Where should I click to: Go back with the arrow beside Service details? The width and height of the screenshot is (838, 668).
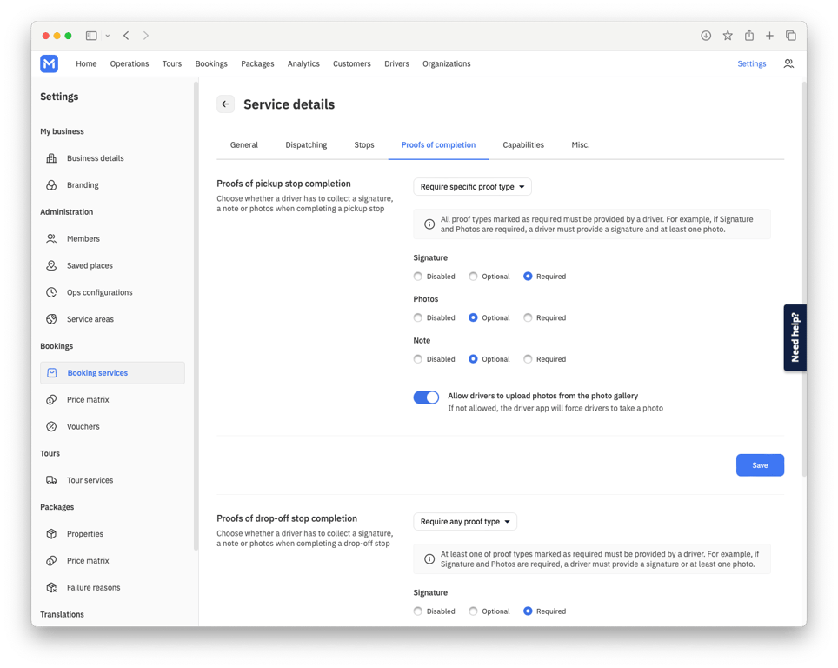click(x=225, y=104)
